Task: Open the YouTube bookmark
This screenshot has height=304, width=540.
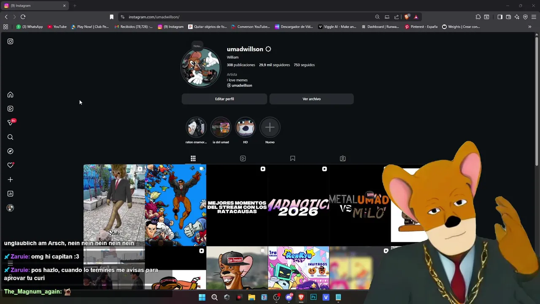Action: (57, 27)
